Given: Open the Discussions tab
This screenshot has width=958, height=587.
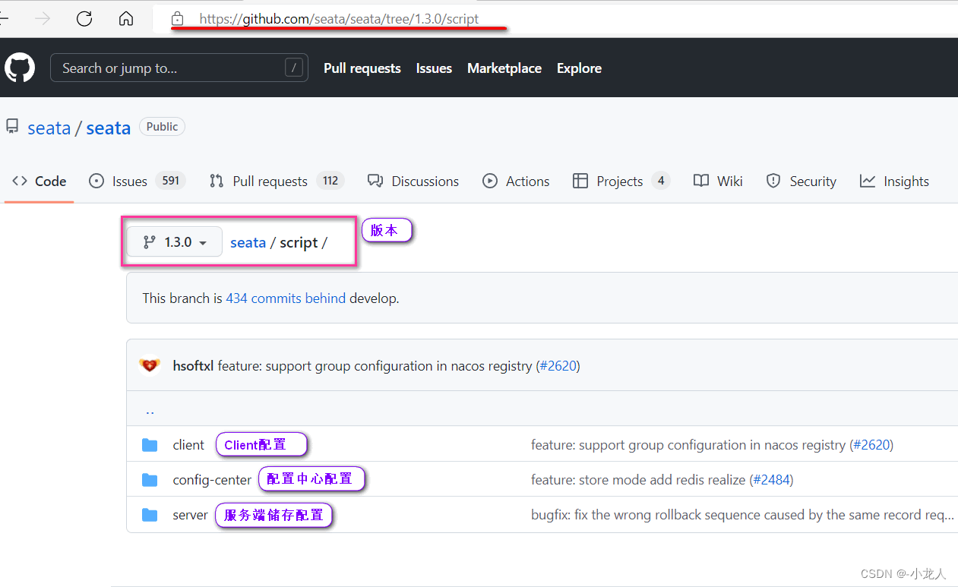Looking at the screenshot, I should click(x=413, y=181).
